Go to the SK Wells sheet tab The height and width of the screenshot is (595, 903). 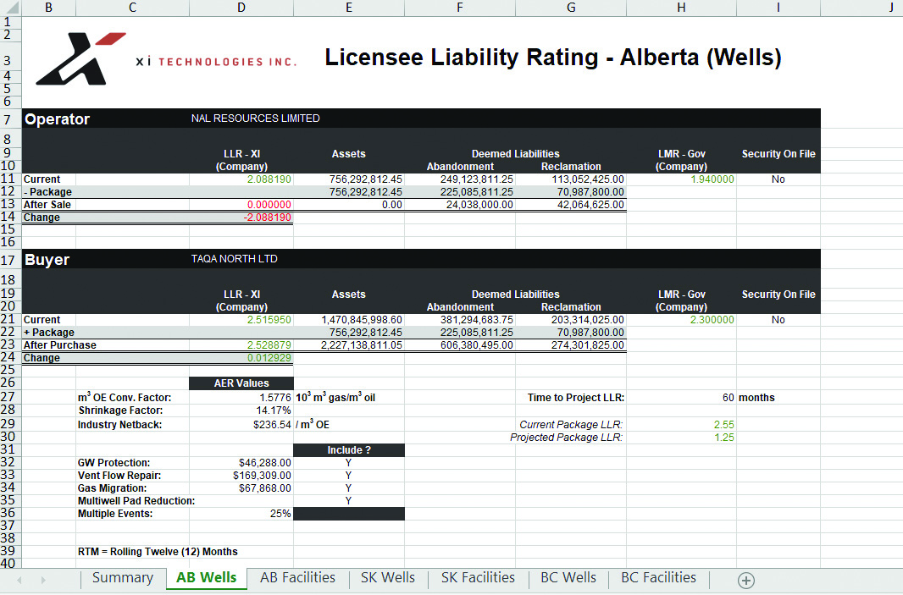click(x=388, y=578)
